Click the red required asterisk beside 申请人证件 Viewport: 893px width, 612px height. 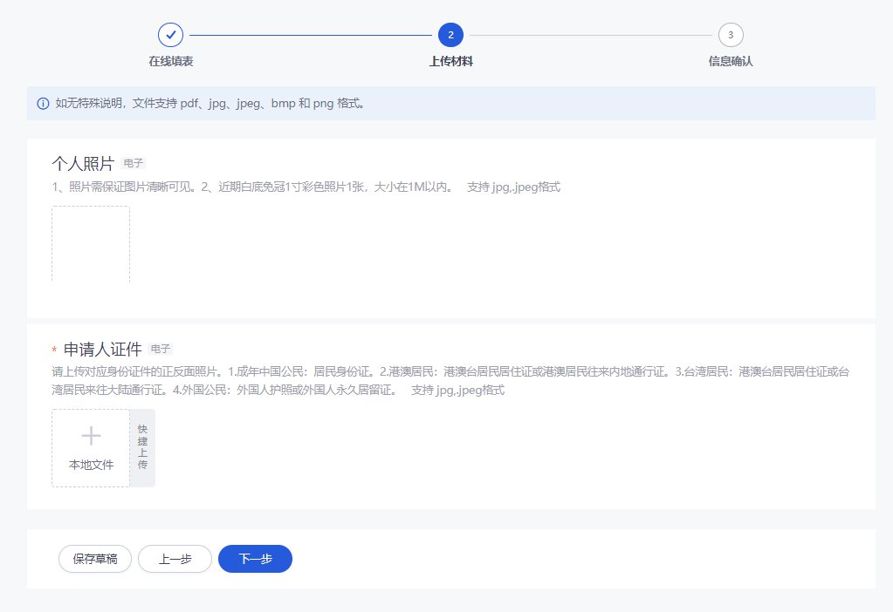[x=54, y=350]
